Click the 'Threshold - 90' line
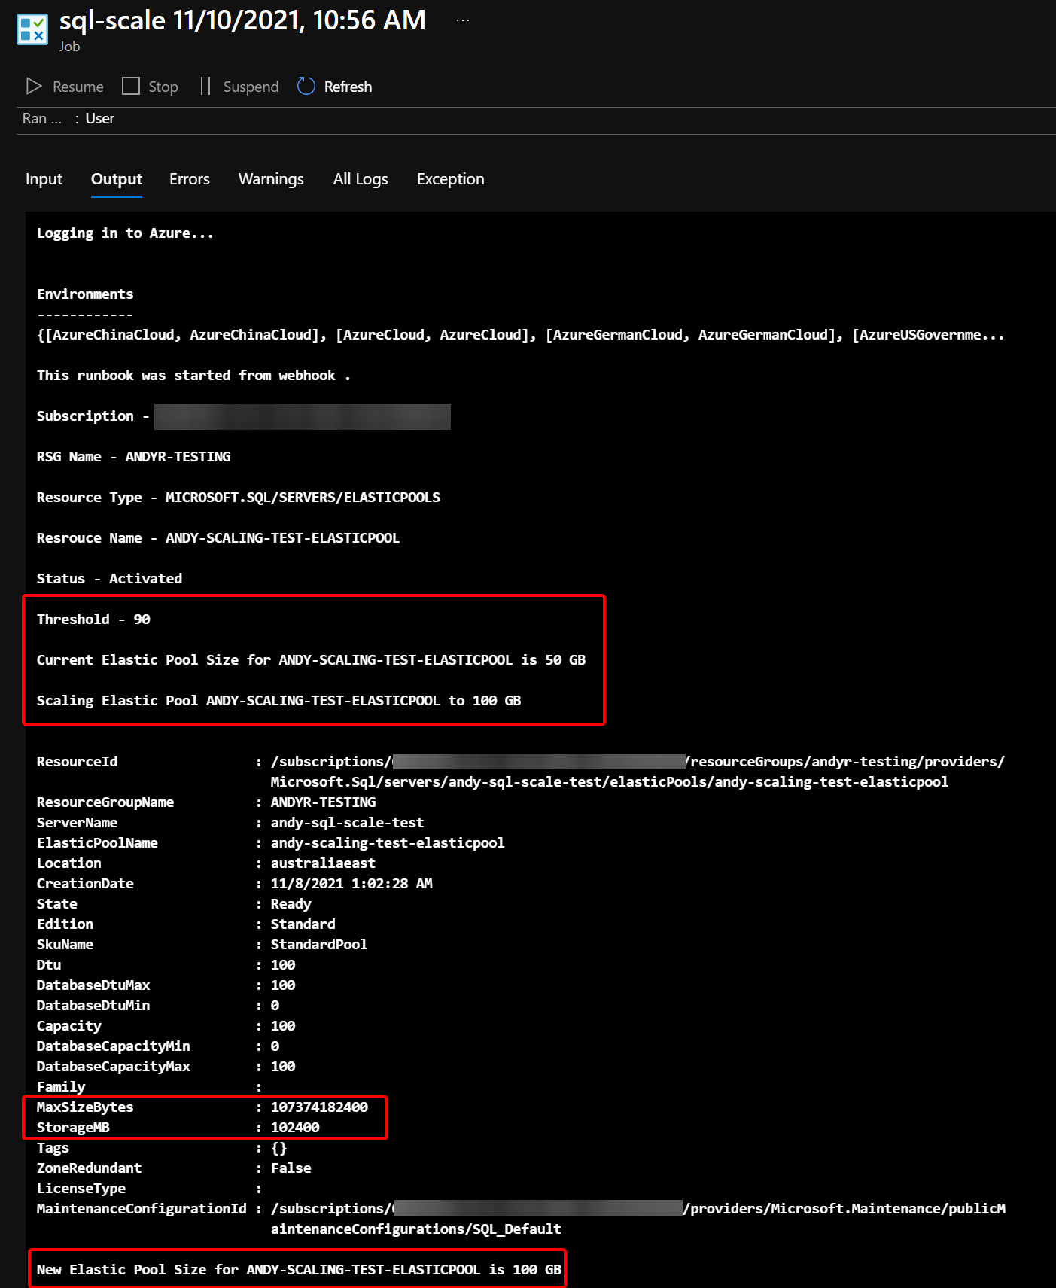This screenshot has height=1288, width=1056. point(93,620)
